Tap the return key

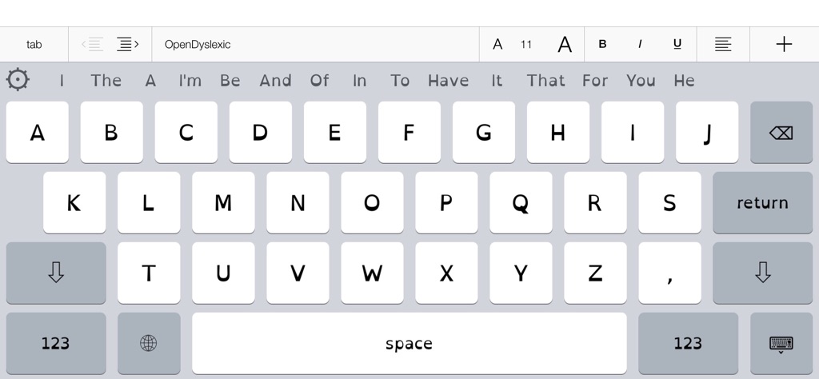click(762, 202)
